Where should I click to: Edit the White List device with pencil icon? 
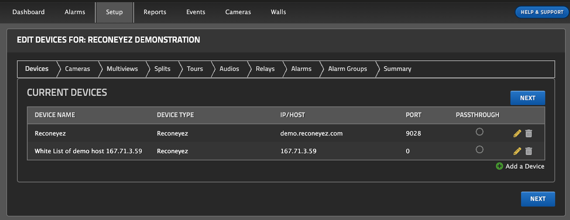click(x=517, y=151)
